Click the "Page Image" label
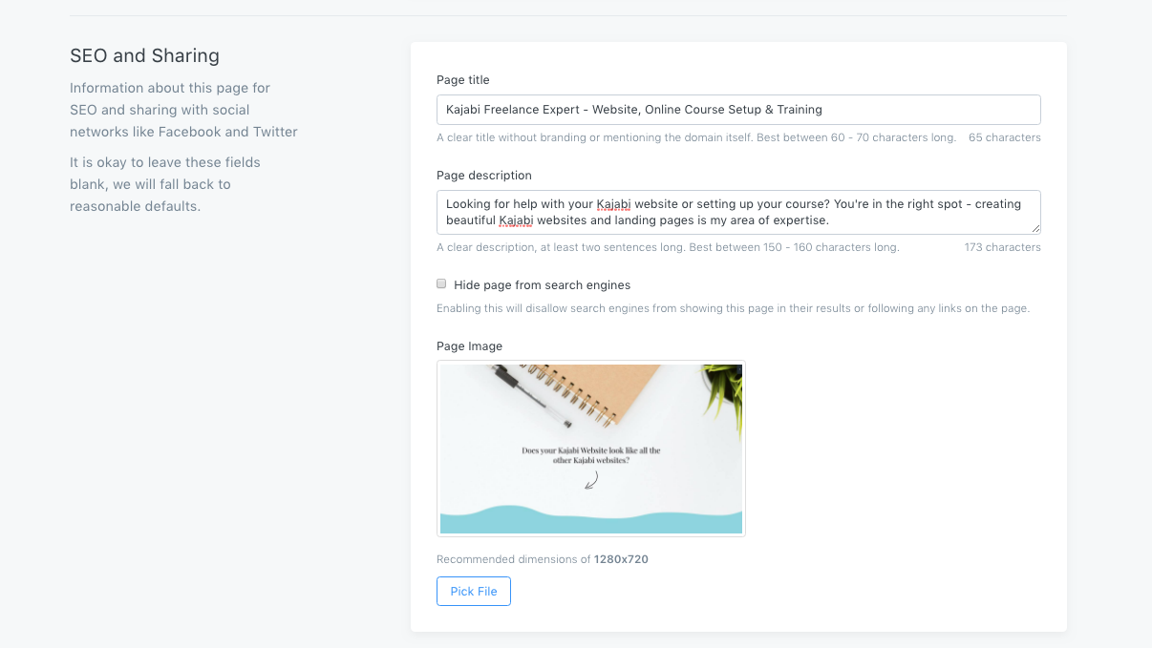 point(469,346)
